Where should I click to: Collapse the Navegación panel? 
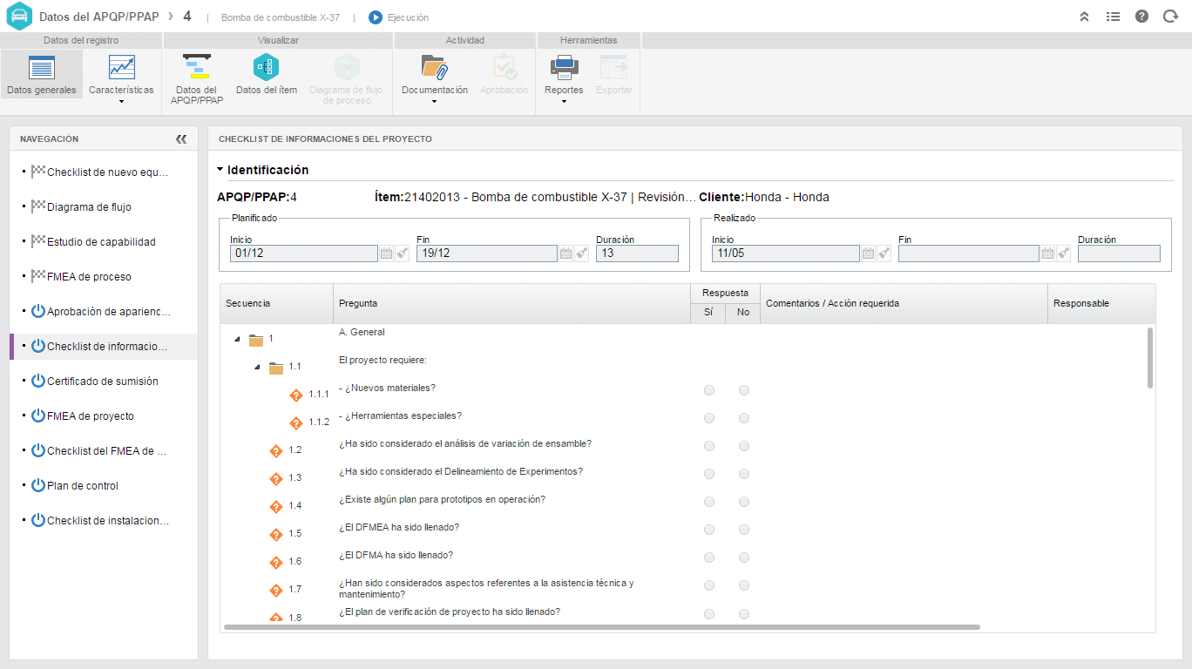coord(181,139)
